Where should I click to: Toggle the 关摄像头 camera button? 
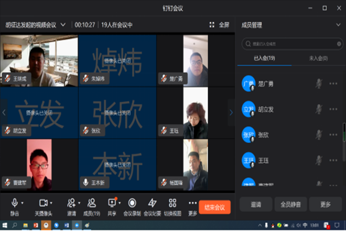42,203
